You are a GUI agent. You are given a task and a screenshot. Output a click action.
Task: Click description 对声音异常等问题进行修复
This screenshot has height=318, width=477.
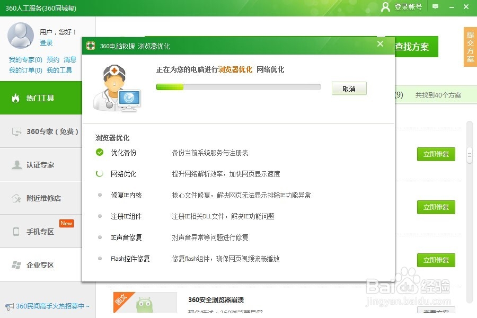click(210, 237)
